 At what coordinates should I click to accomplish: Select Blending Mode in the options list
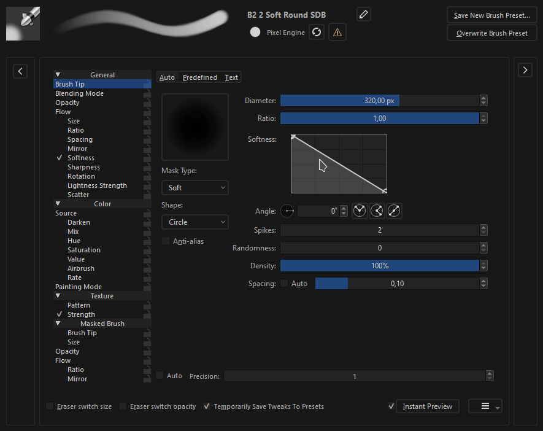[79, 93]
